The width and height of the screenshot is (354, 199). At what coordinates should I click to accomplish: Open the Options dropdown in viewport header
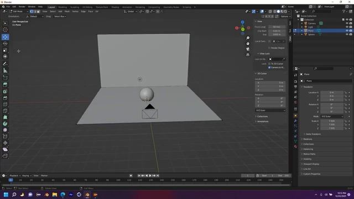point(285,17)
